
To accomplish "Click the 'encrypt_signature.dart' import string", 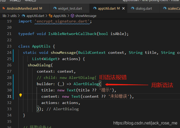I will pyautogui.click(x=62, y=21).
